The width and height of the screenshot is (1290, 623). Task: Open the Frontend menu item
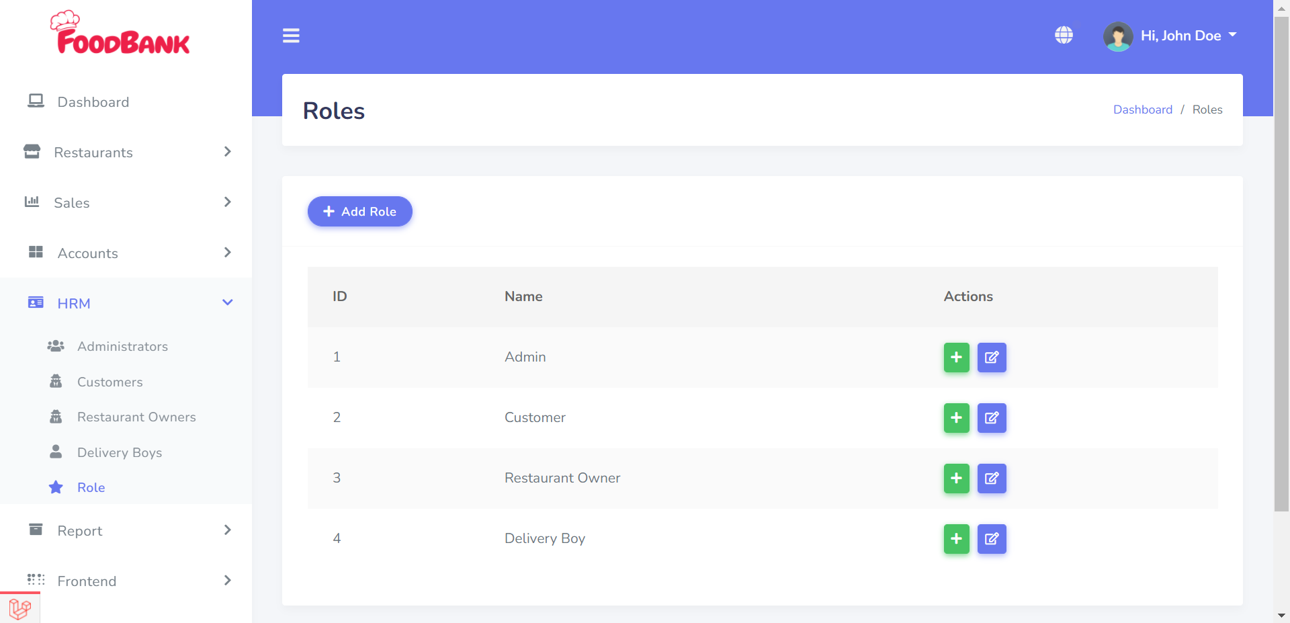(x=87, y=581)
